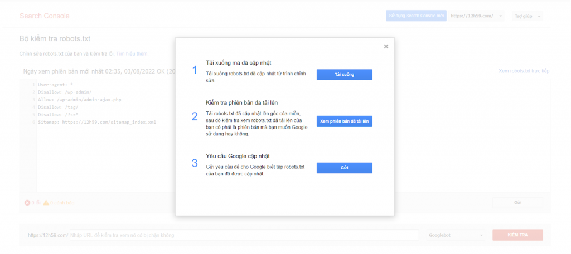Image resolution: width=571 pixels, height=254 pixels.
Task: Click the greyed Gửi button below editor
Action: tap(517, 202)
